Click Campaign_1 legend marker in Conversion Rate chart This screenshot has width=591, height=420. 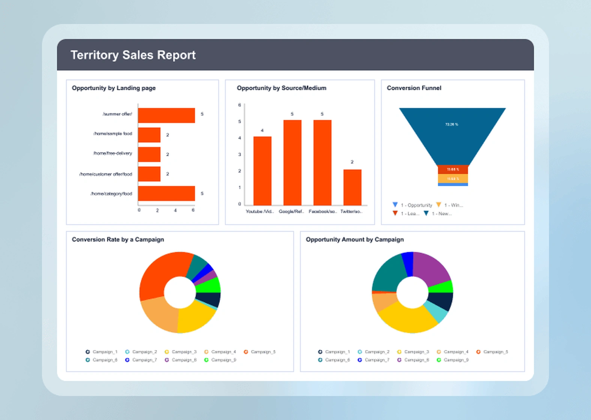click(88, 352)
